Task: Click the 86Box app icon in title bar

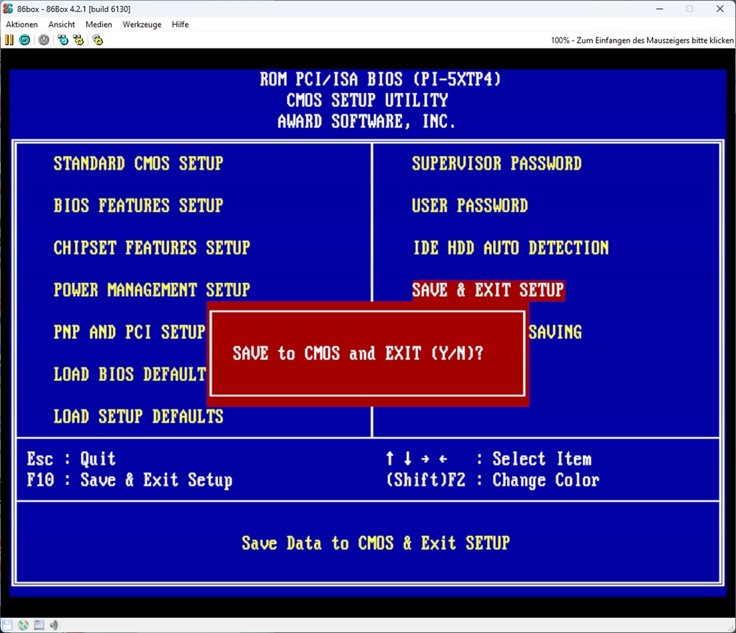Action: point(8,9)
